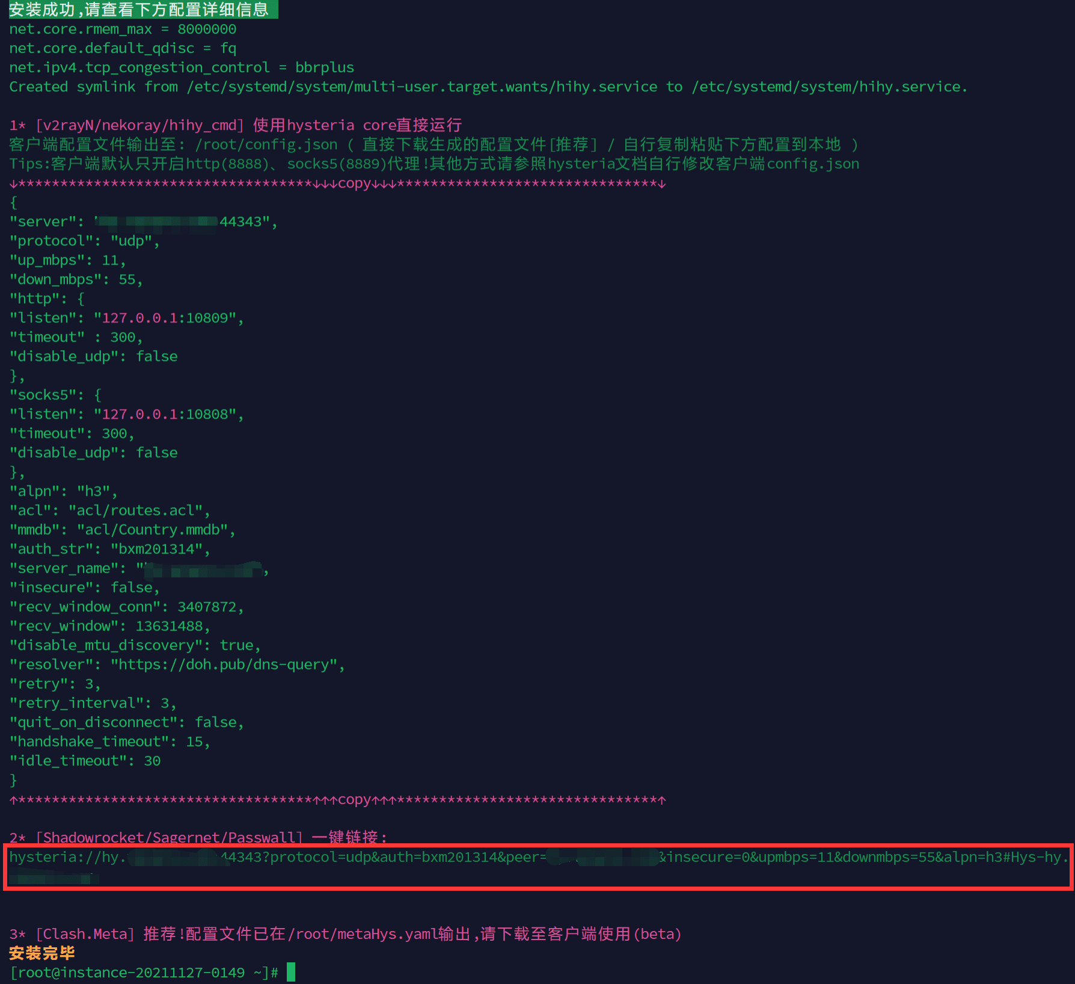Click the '127.0.0.1:10809' listen address
1075x984 pixels.
165,318
